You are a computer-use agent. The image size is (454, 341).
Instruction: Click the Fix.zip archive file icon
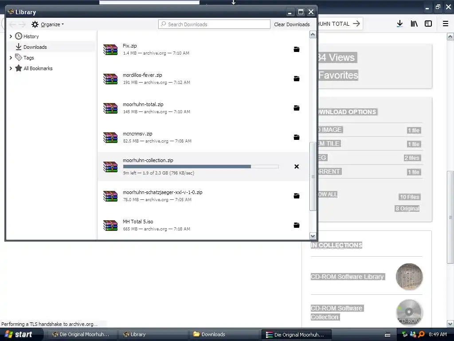pyautogui.click(x=110, y=49)
